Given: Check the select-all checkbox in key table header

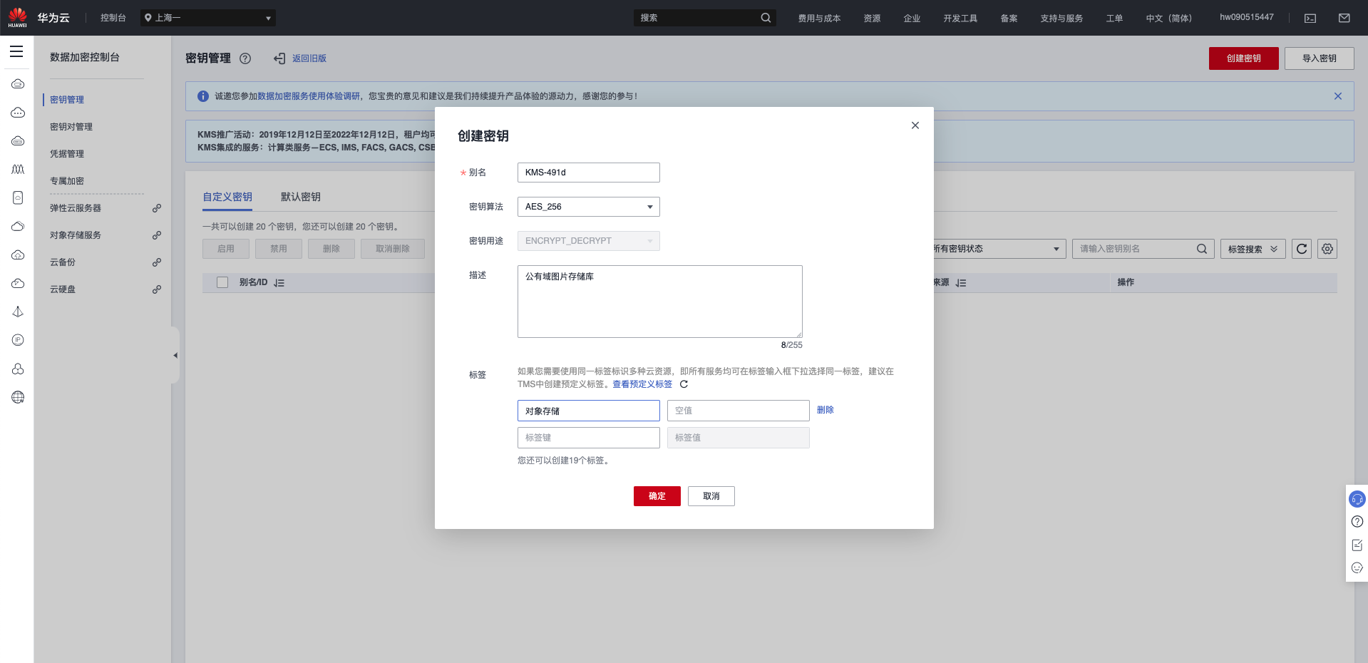Looking at the screenshot, I should 222,282.
